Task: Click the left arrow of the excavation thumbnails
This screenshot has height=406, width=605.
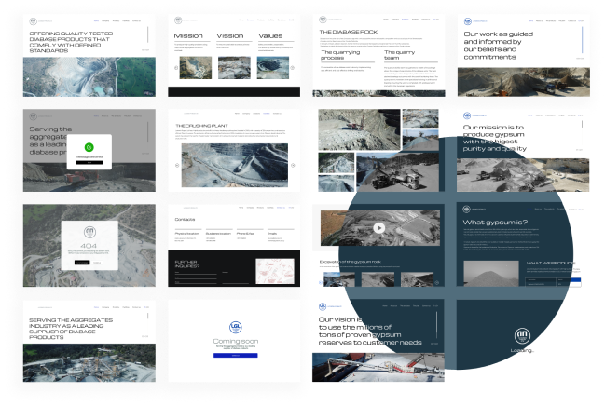Action: click(x=321, y=283)
